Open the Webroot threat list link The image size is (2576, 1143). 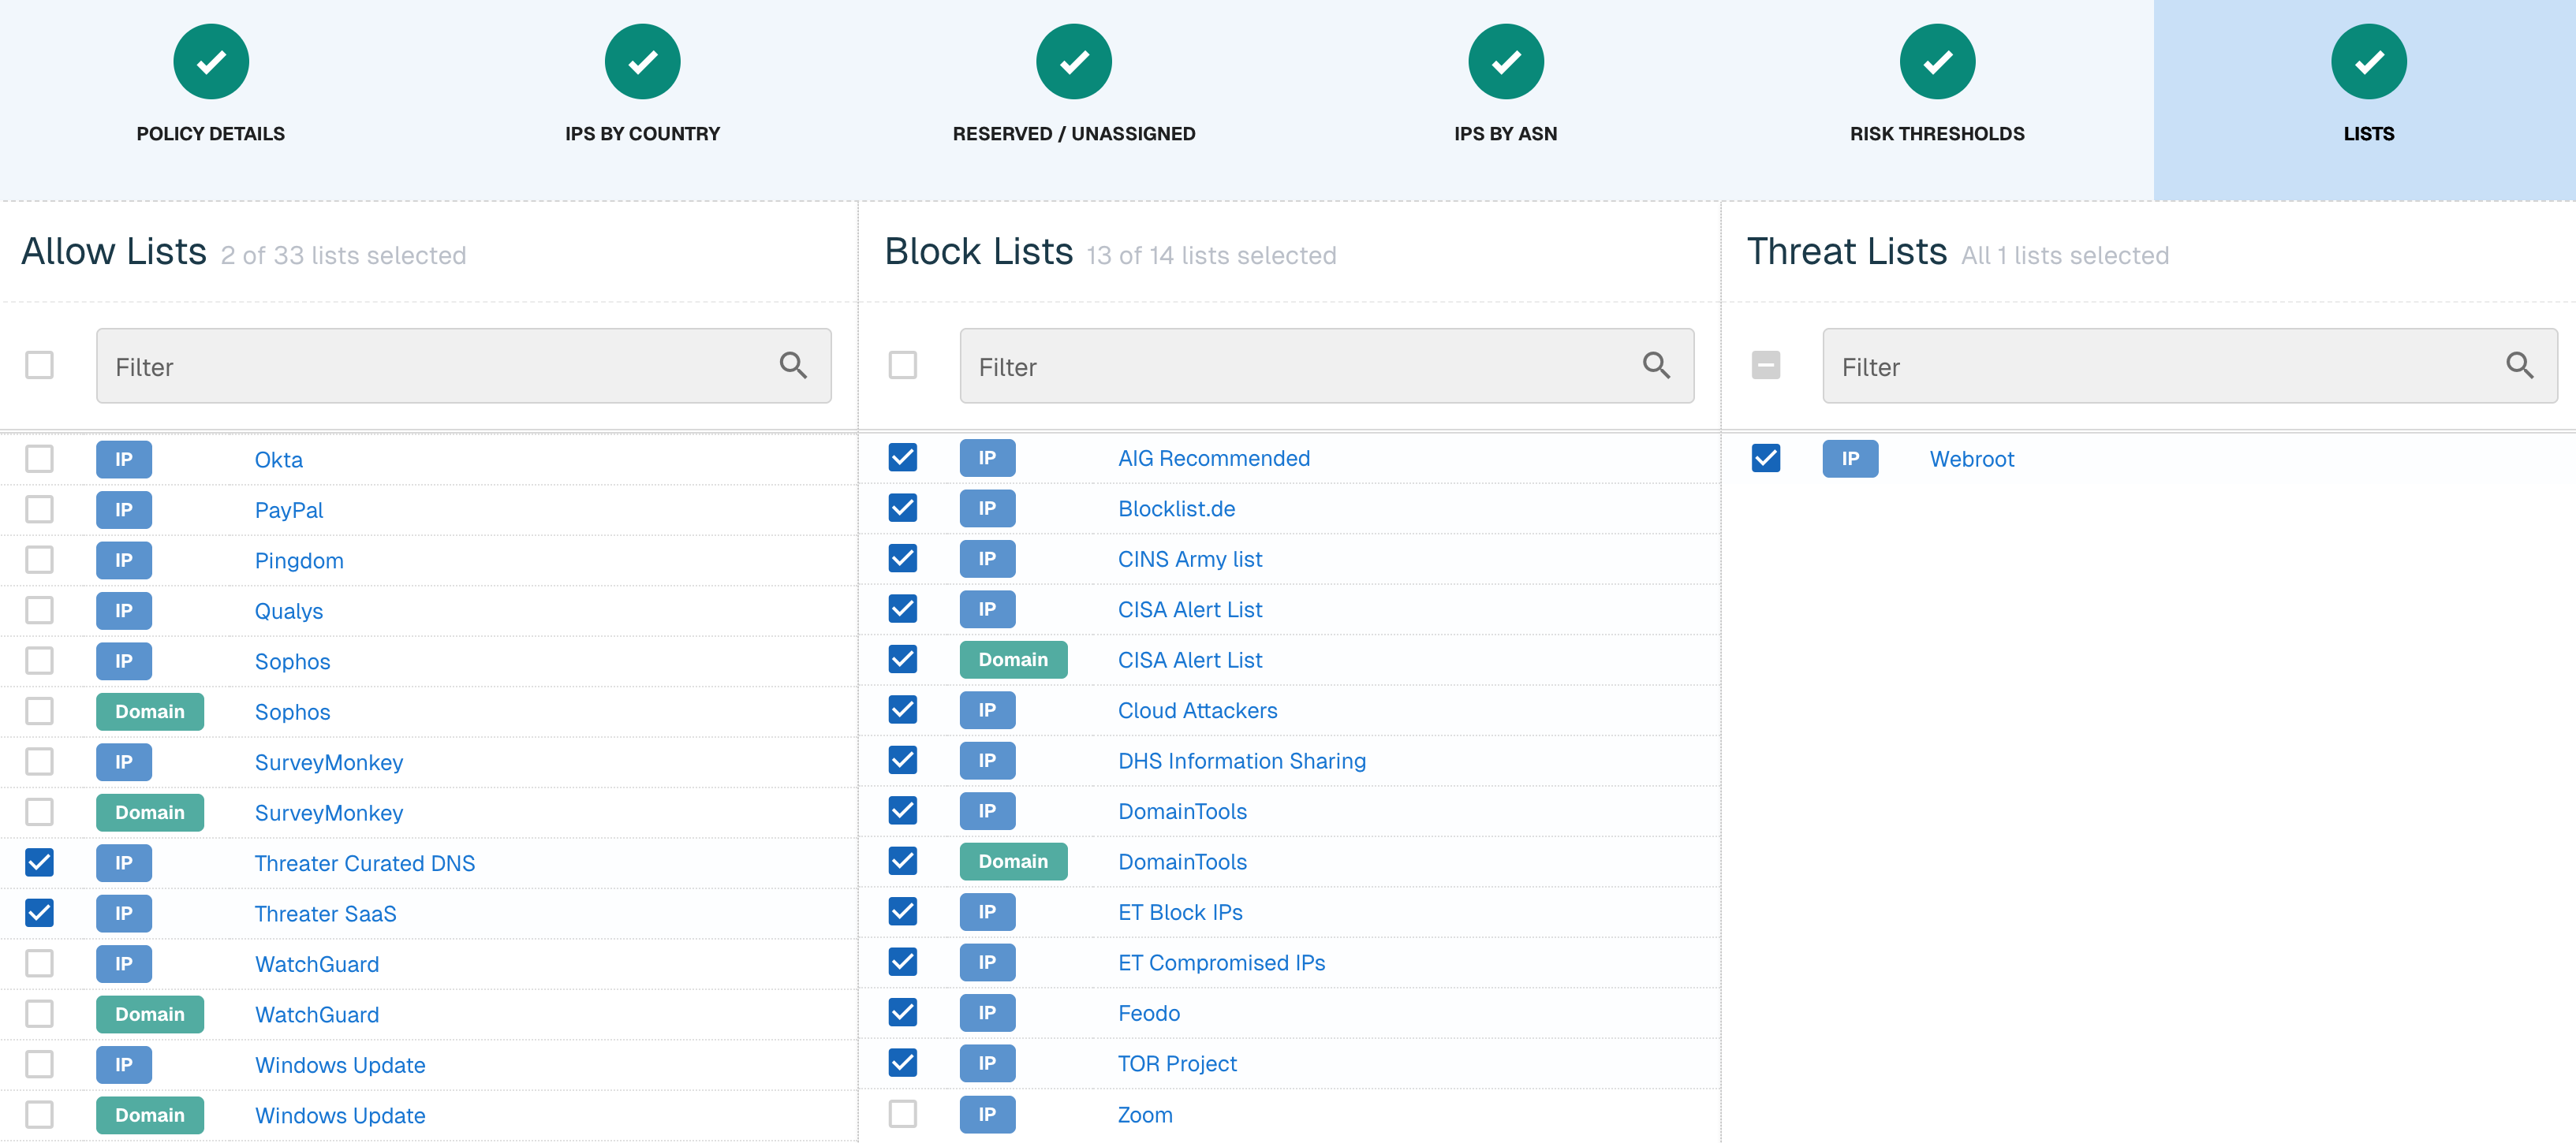[1972, 459]
